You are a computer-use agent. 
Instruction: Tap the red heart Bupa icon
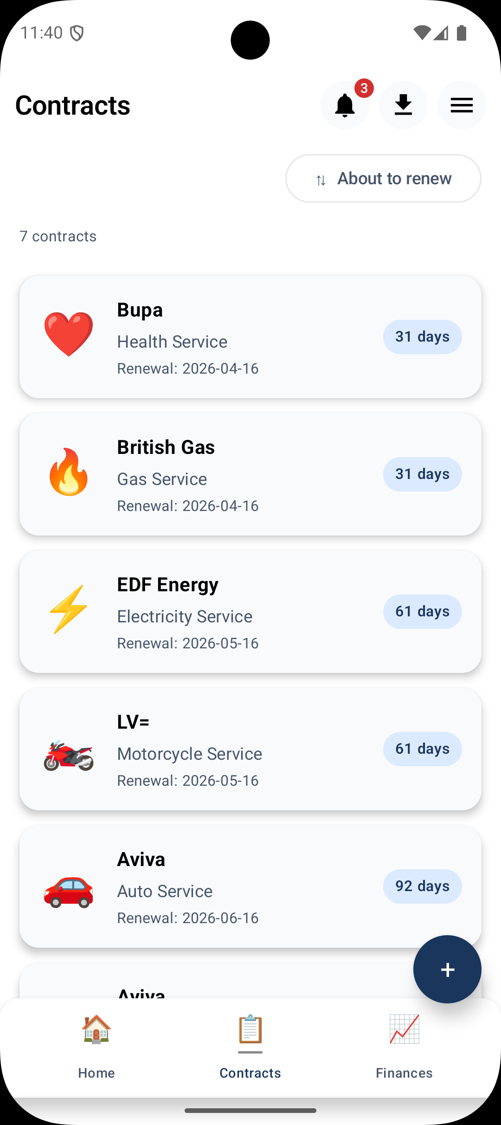69,334
